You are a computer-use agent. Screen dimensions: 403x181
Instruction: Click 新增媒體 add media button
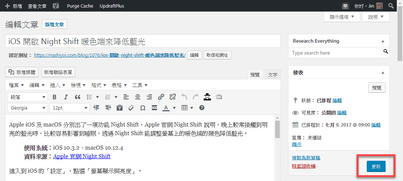pos(22,72)
